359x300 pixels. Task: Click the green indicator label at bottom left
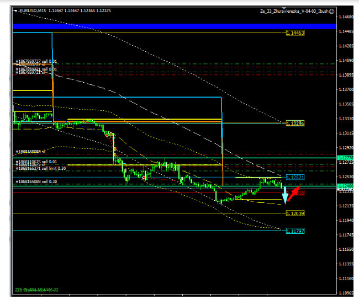click(36, 290)
